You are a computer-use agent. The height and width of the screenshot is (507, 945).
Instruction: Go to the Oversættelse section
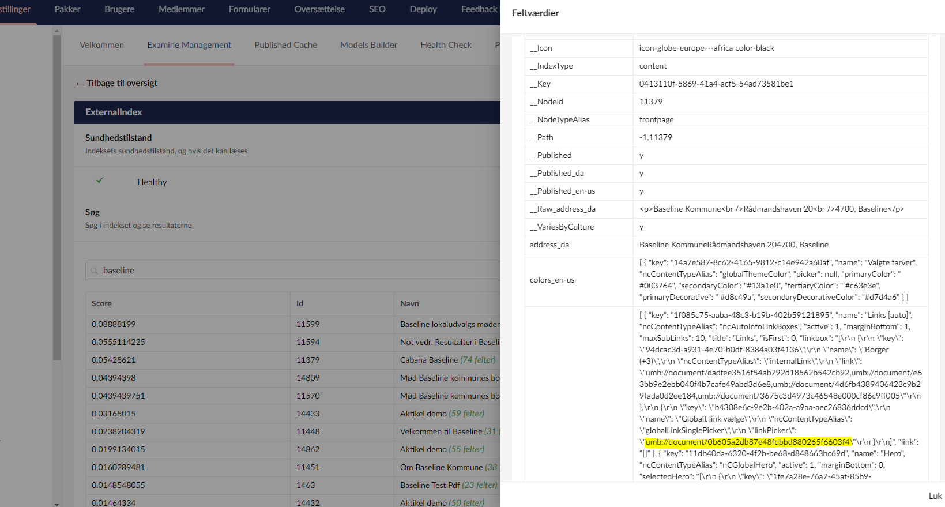click(x=319, y=9)
